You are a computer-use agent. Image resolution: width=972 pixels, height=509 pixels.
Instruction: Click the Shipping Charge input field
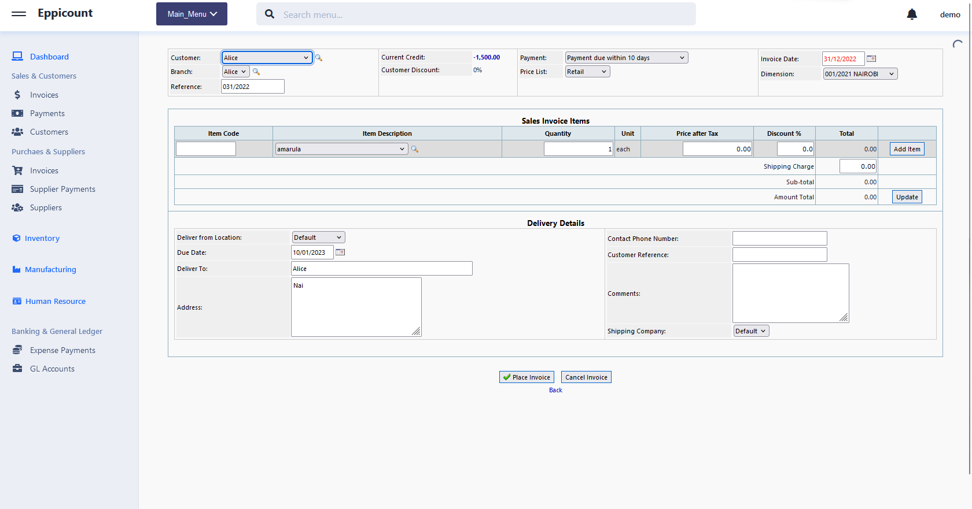(858, 166)
